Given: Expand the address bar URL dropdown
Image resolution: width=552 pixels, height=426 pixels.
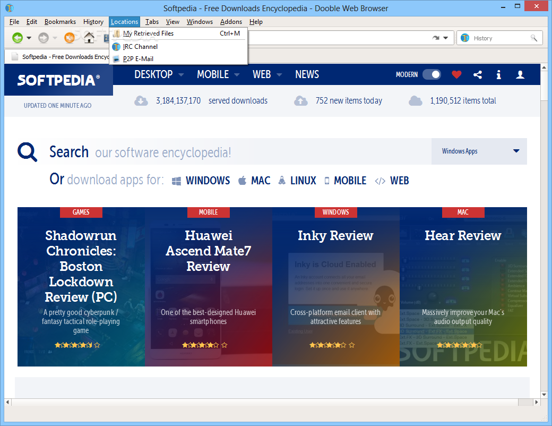Looking at the screenshot, I should [446, 38].
